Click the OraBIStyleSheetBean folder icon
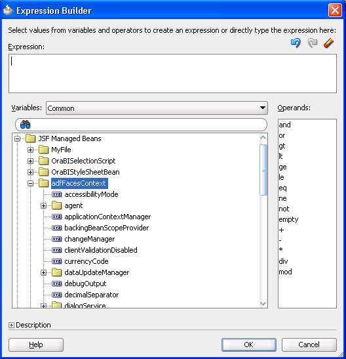The image size is (346, 359). coord(43,172)
